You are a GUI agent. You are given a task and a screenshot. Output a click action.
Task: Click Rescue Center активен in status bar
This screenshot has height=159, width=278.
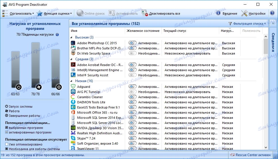pyautogui.click(x=250, y=155)
